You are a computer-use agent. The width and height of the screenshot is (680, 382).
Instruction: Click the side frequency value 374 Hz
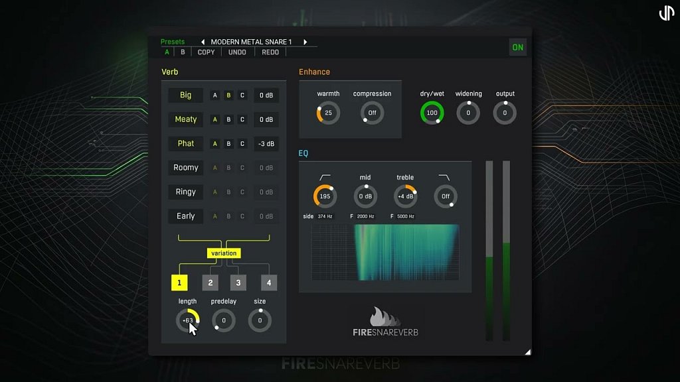pyautogui.click(x=325, y=216)
